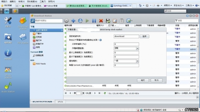Filter by 已完成 in the sidebar

point(39,37)
